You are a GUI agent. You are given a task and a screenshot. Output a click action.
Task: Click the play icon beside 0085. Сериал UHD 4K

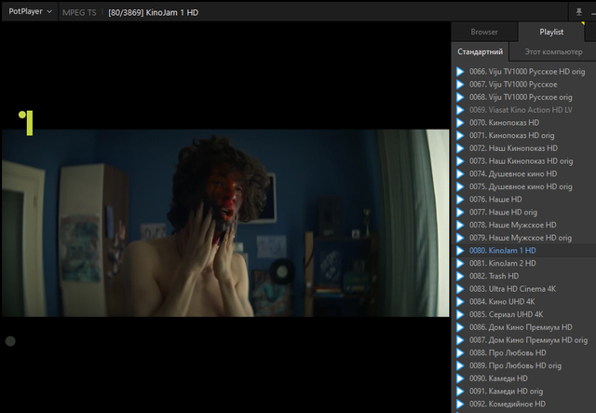click(x=460, y=314)
